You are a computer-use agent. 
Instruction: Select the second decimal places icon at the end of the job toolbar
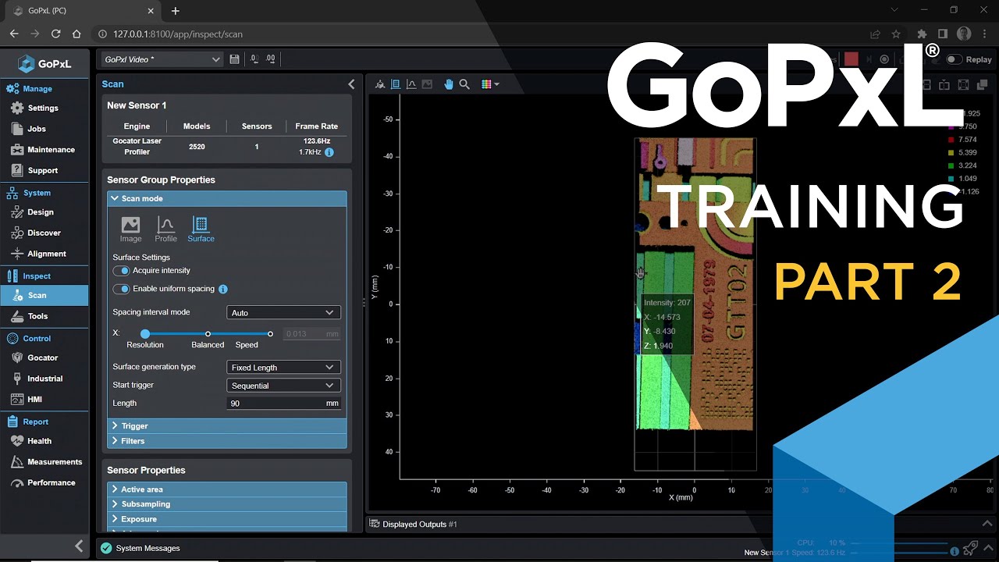click(x=270, y=59)
